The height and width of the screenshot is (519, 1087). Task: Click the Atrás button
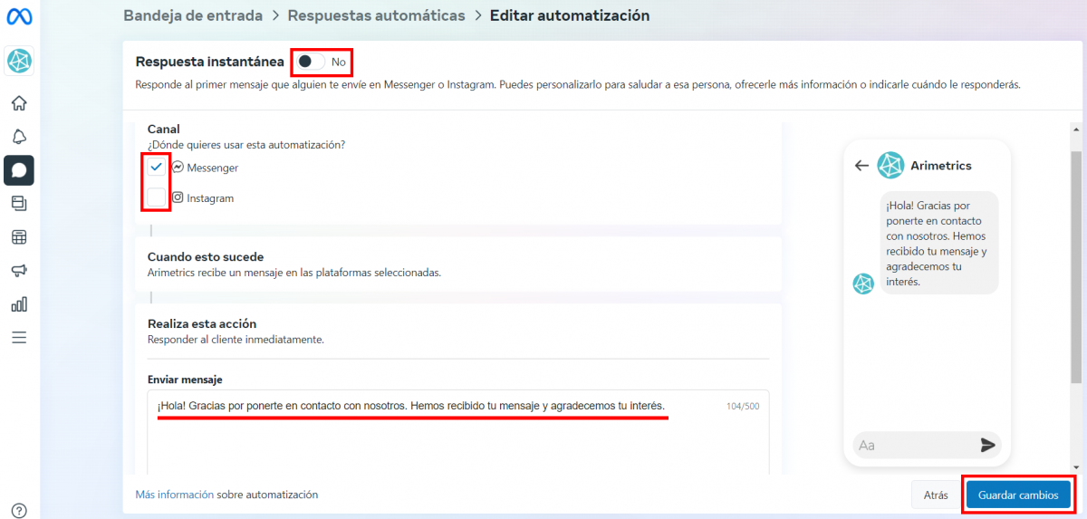coord(936,495)
